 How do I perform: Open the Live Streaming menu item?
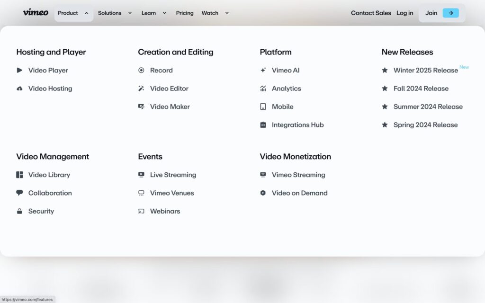point(173,175)
